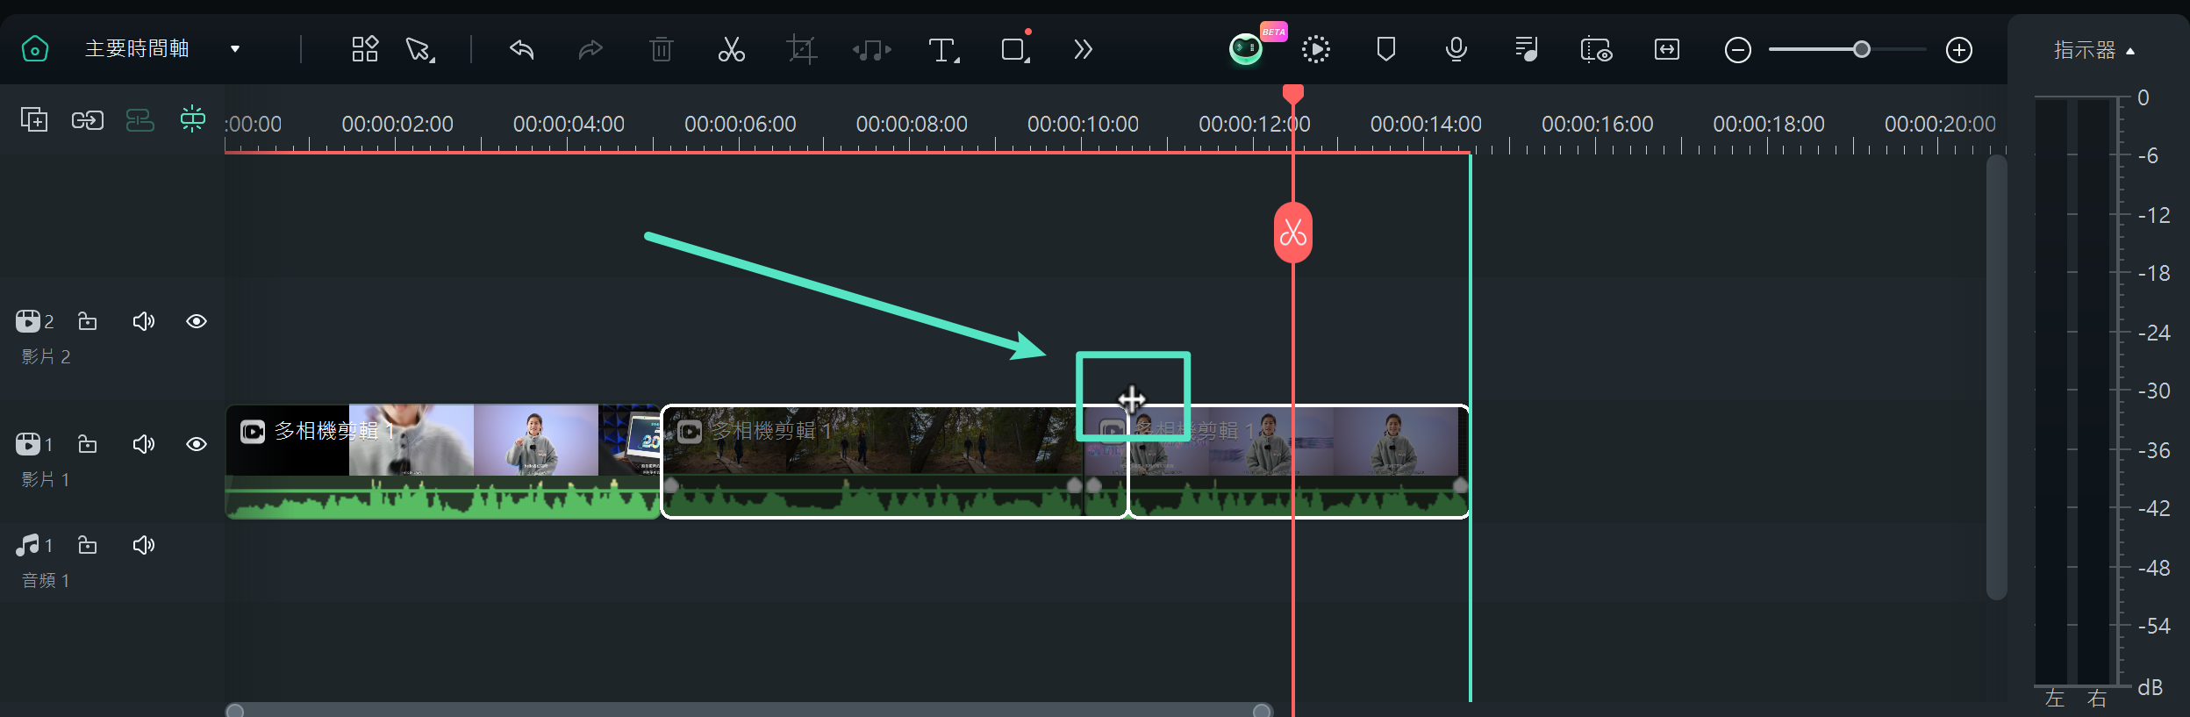Click the 影片 1 track icon

point(28,444)
